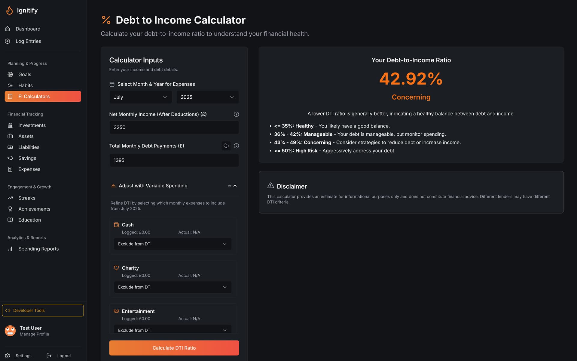
Task: Click the Liabilities banknote icon
Action: coord(10,147)
